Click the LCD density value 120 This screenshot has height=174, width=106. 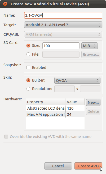(x=70, y=108)
